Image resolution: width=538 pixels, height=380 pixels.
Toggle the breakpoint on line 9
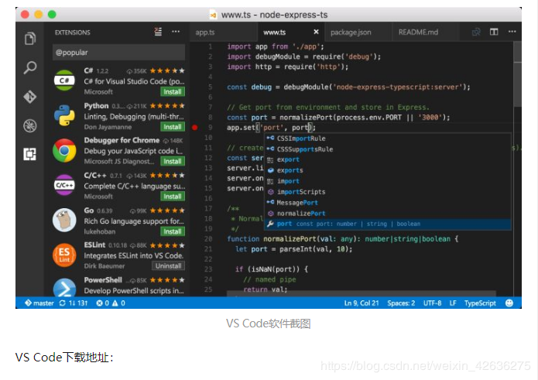(195, 128)
